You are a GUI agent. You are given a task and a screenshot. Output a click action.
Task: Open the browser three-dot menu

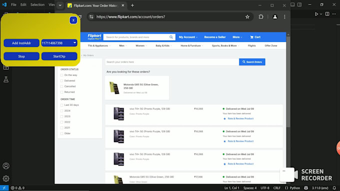(x=284, y=17)
